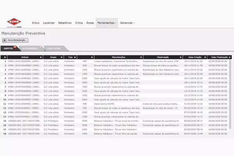The width and height of the screenshot is (234, 156).
Task: Sort by Data Criação arrow icon
Action: coord(205,57)
